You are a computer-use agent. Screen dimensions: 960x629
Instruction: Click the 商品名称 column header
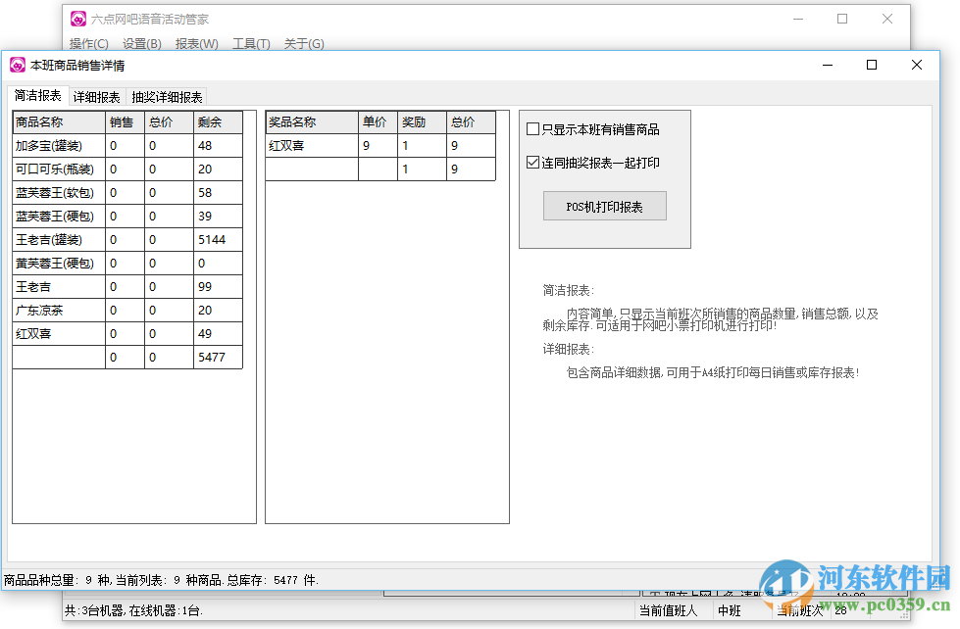pos(58,121)
